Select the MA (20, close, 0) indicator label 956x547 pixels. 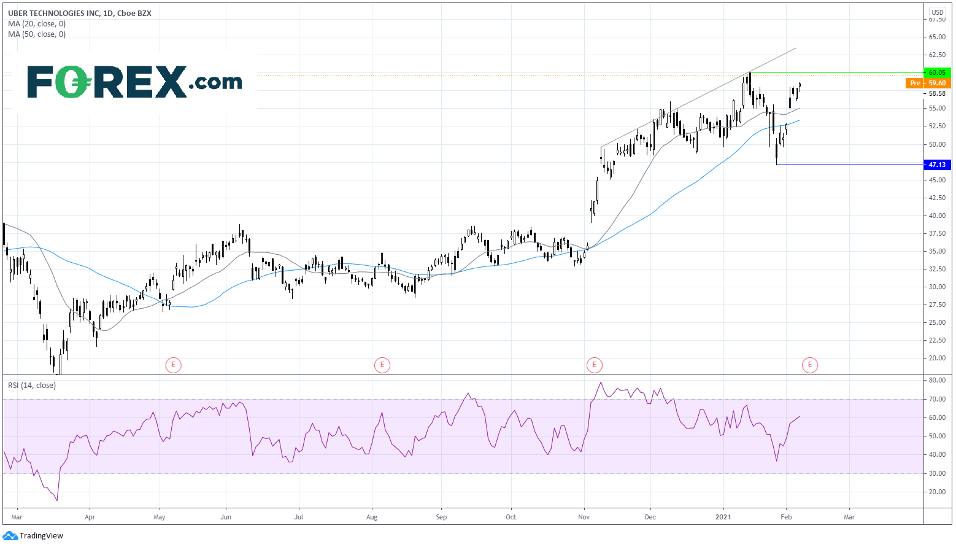[37, 24]
